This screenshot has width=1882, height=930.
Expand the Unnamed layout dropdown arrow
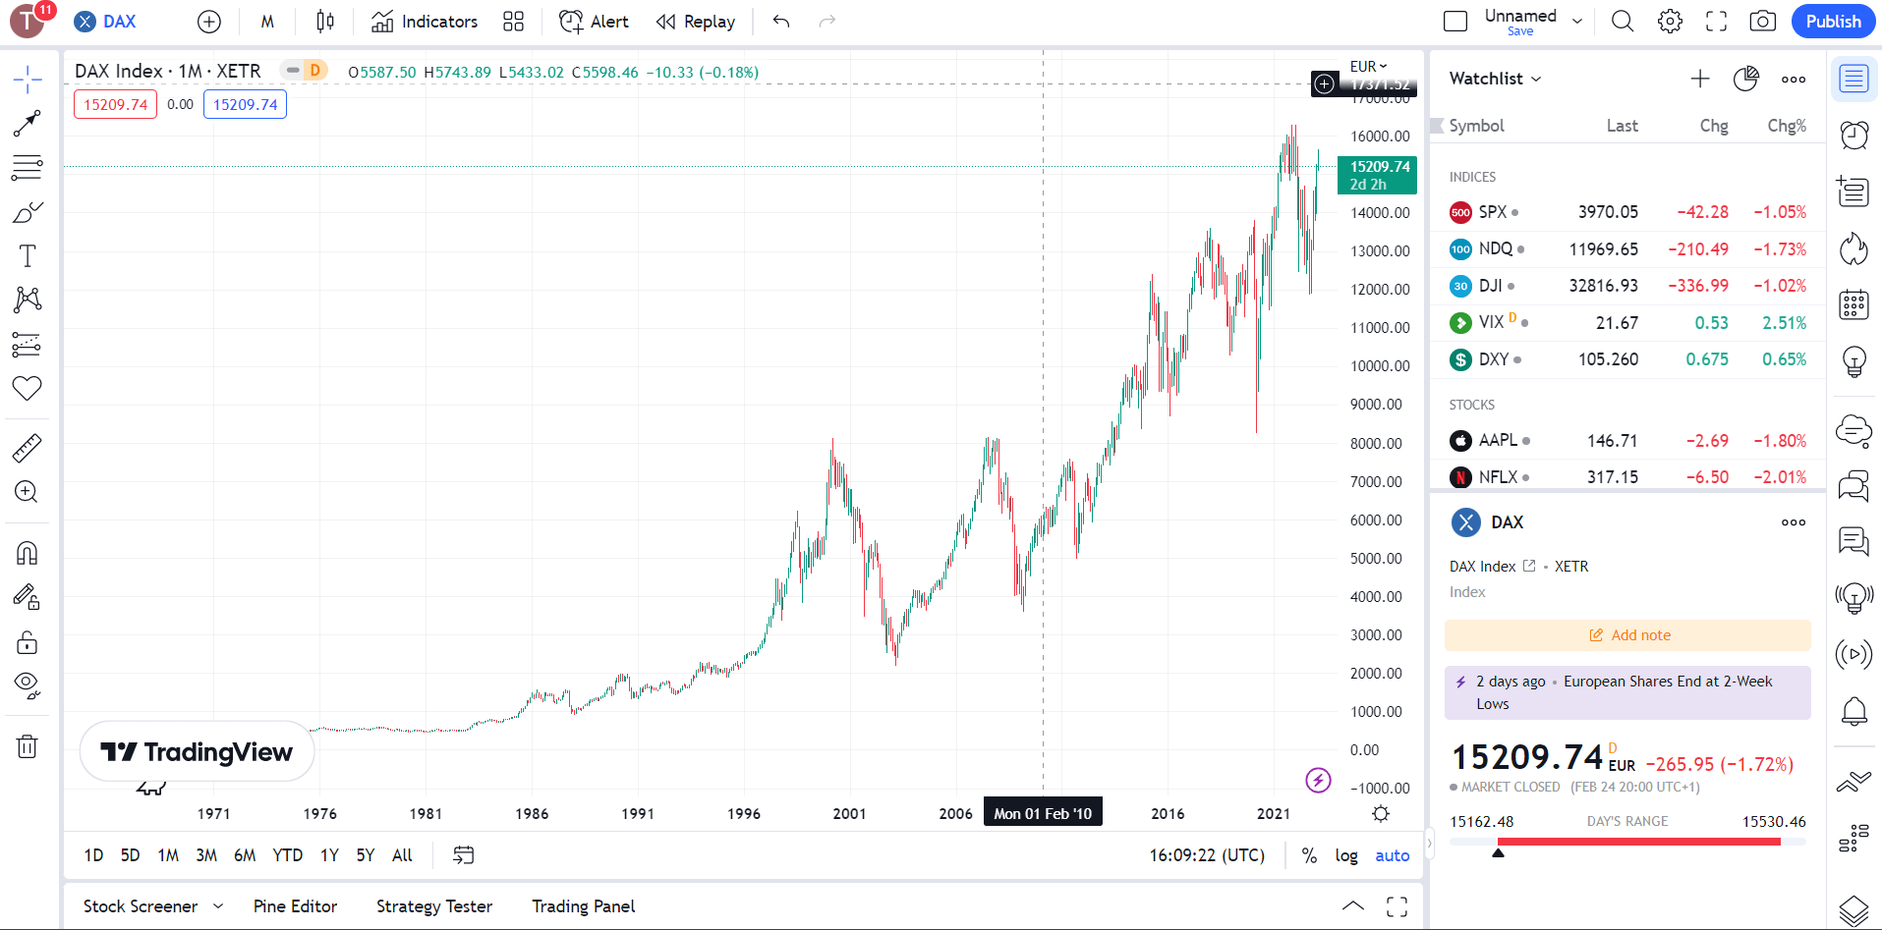pyautogui.click(x=1577, y=22)
